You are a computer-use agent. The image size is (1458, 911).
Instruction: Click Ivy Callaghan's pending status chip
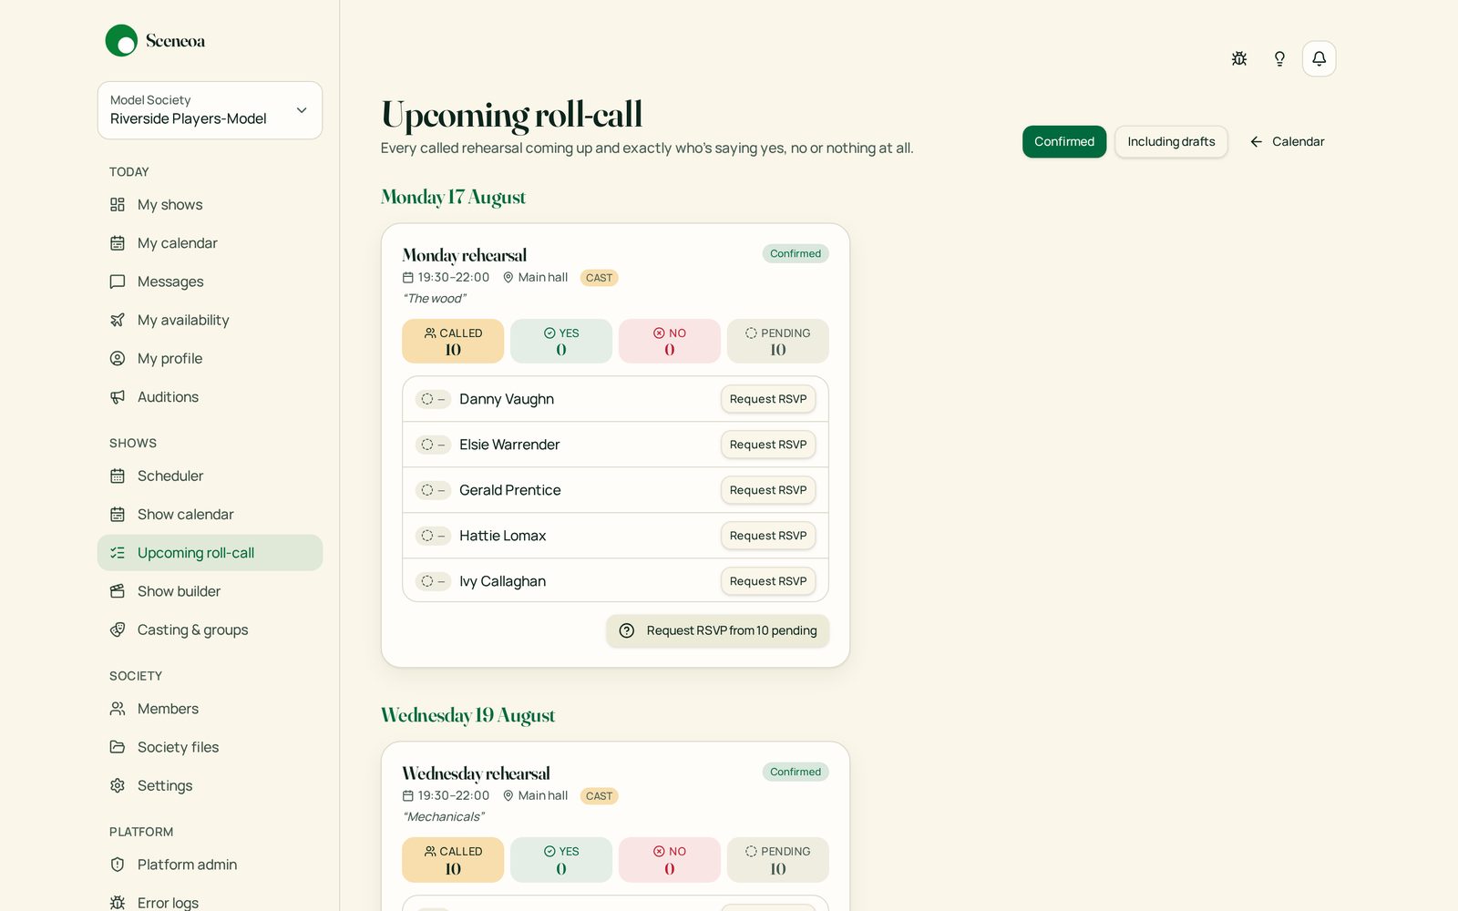click(x=433, y=581)
